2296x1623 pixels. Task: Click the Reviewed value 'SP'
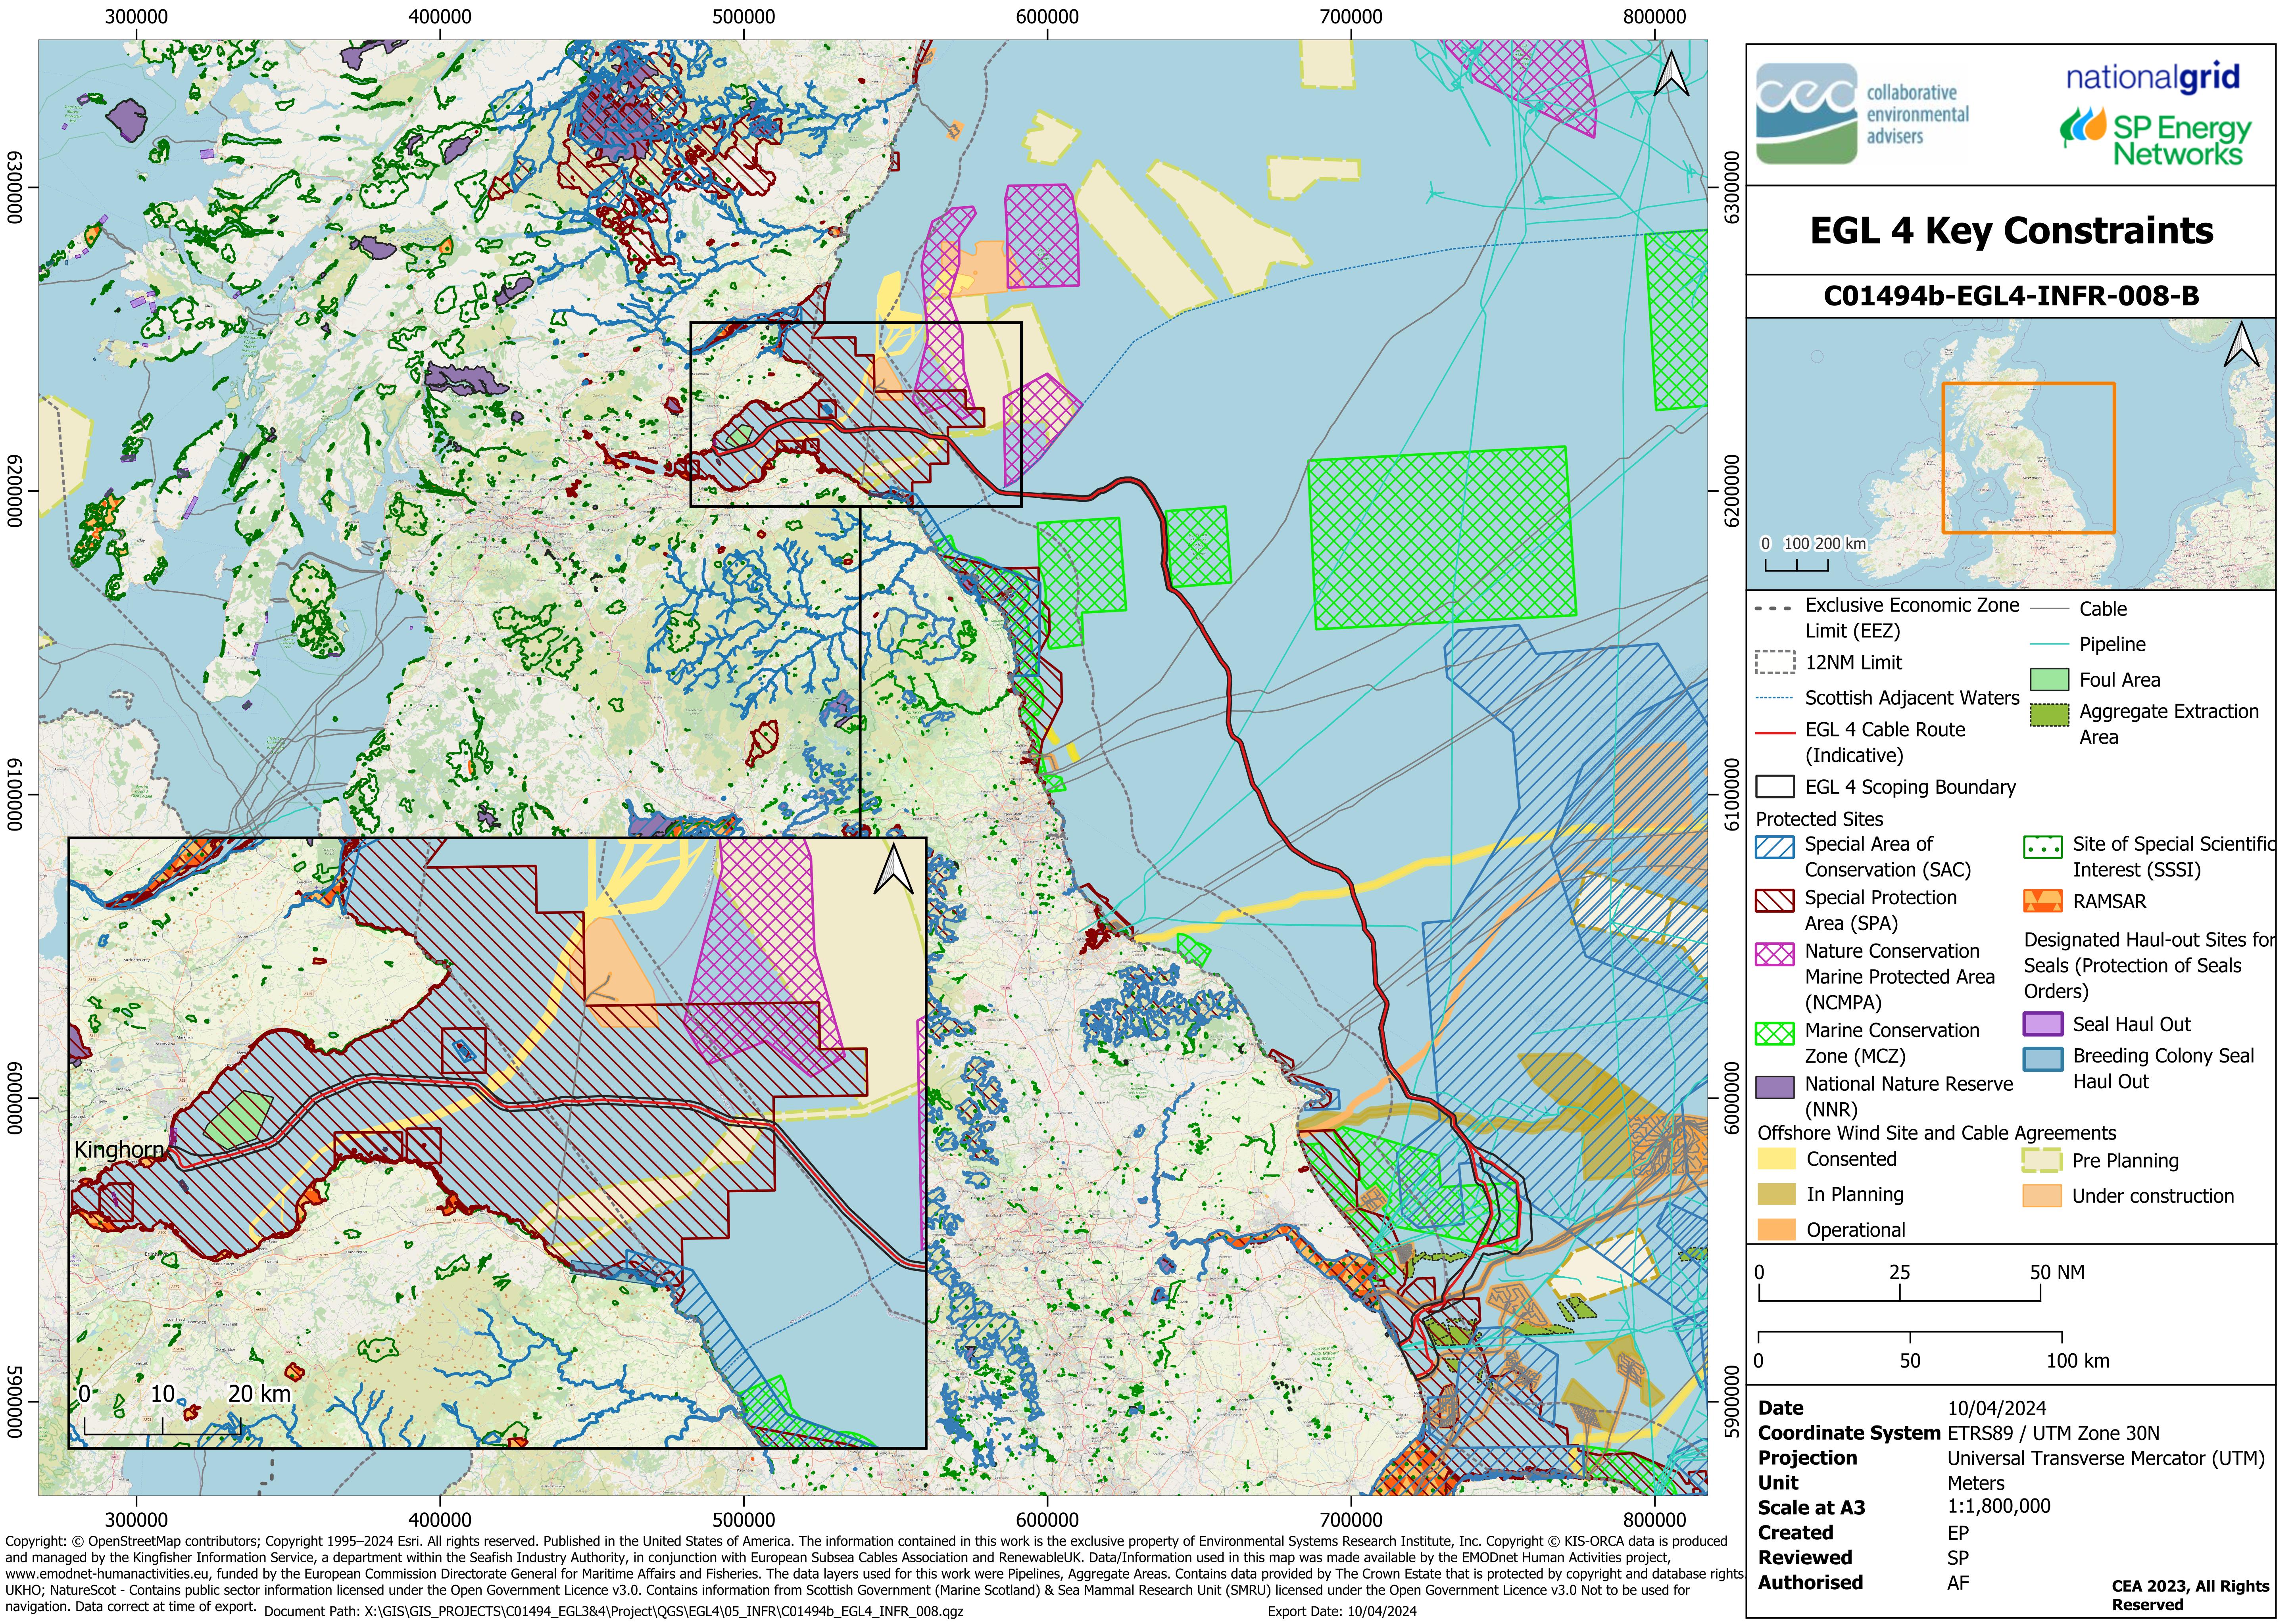click(1957, 1558)
